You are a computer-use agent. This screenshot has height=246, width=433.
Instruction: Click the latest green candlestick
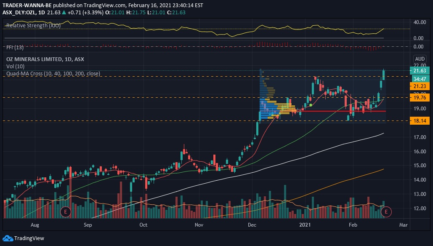coord(384,75)
